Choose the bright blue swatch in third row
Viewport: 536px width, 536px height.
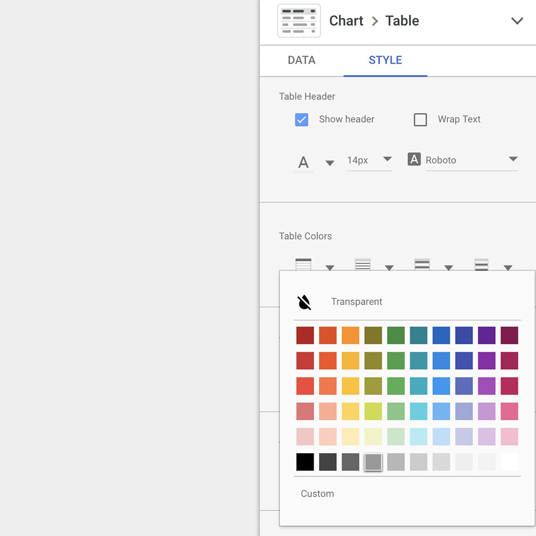point(441,386)
